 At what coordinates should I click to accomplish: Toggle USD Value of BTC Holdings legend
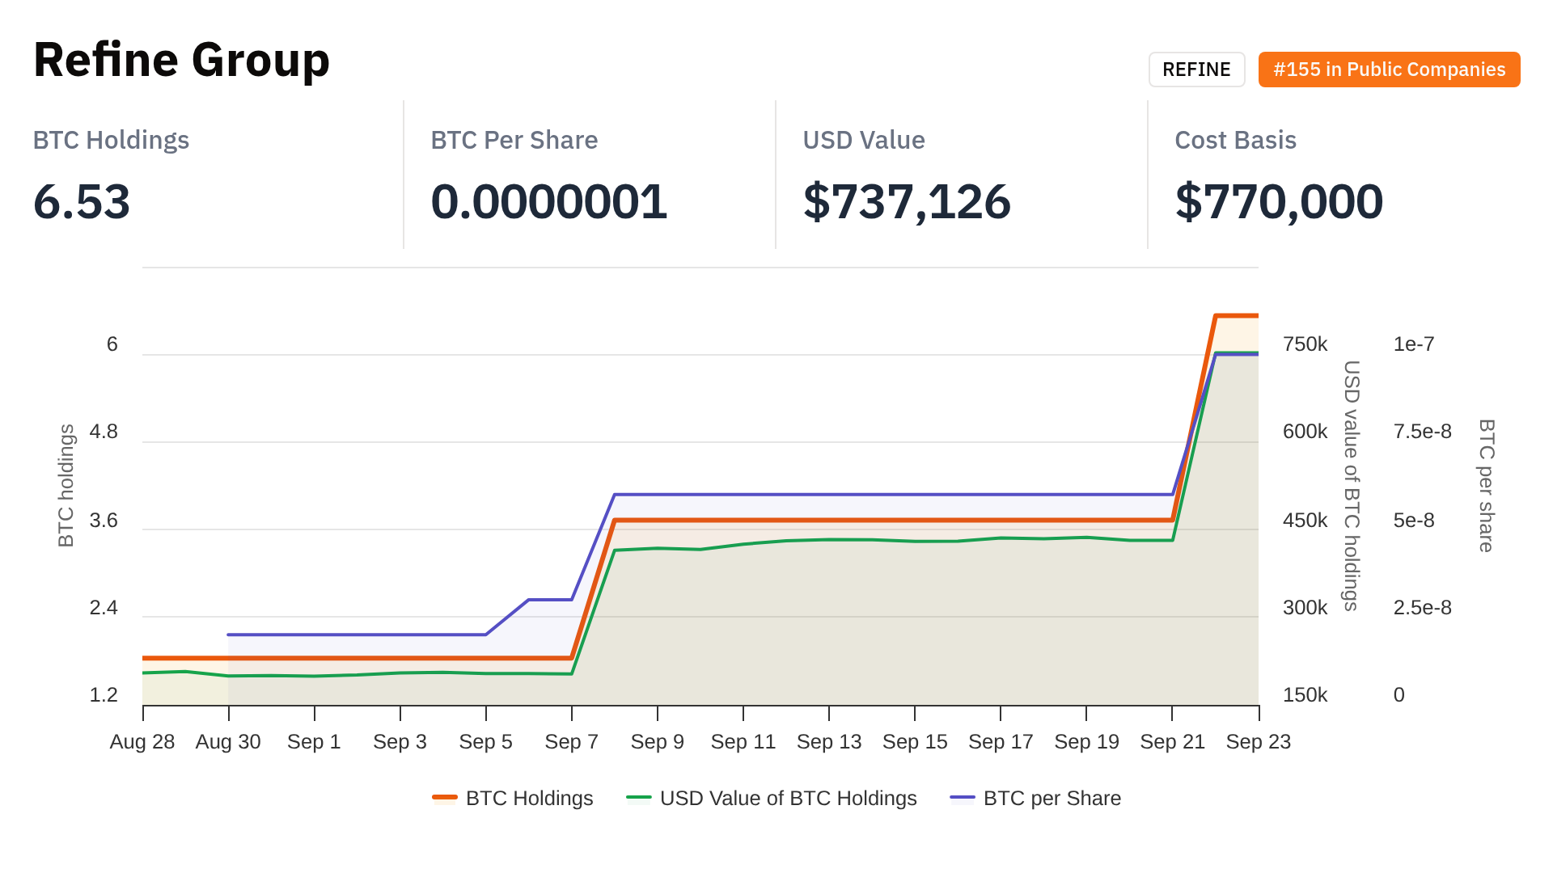pos(788,798)
